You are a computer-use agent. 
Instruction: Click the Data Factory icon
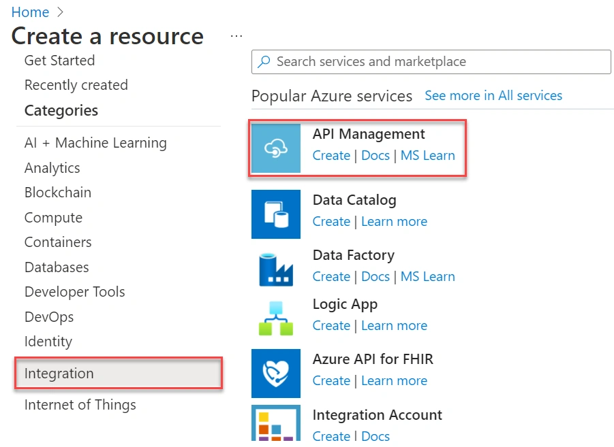pos(276,269)
